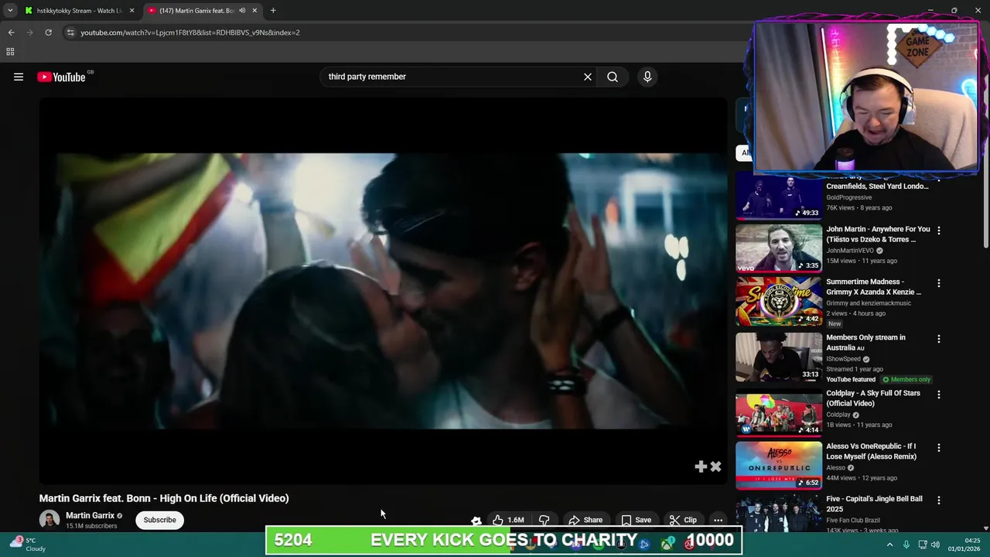Save the video to a playlist

coord(637,520)
